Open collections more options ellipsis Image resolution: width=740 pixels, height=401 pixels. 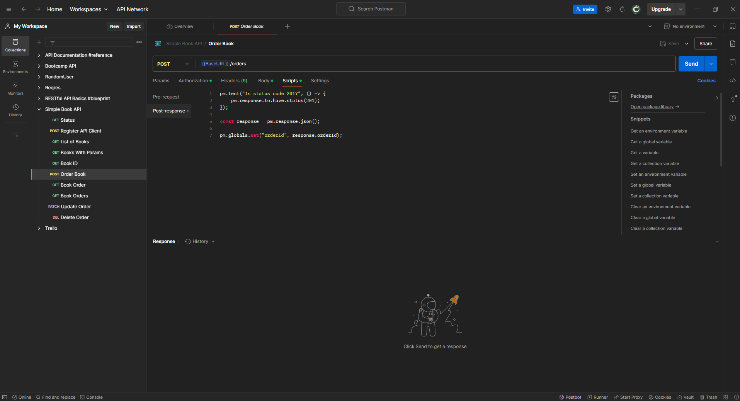[139, 42]
